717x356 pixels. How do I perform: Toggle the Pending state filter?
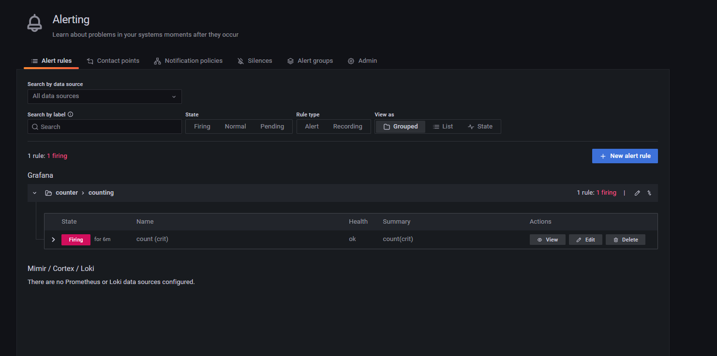(x=272, y=126)
